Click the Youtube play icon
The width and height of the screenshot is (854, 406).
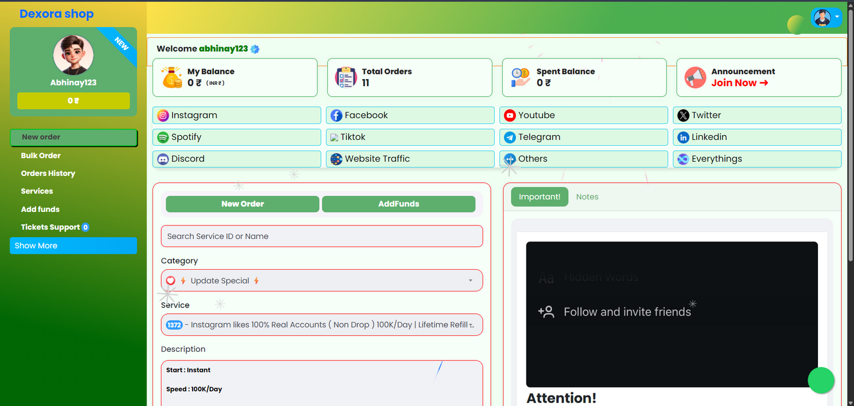point(510,115)
